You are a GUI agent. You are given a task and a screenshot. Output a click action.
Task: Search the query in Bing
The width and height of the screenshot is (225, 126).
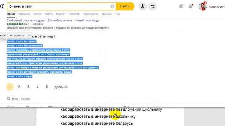15,99
